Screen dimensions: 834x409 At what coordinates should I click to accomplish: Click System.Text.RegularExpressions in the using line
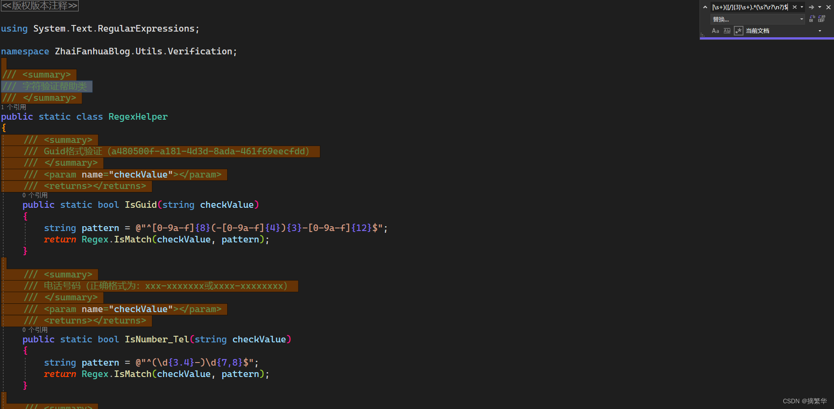(x=114, y=28)
